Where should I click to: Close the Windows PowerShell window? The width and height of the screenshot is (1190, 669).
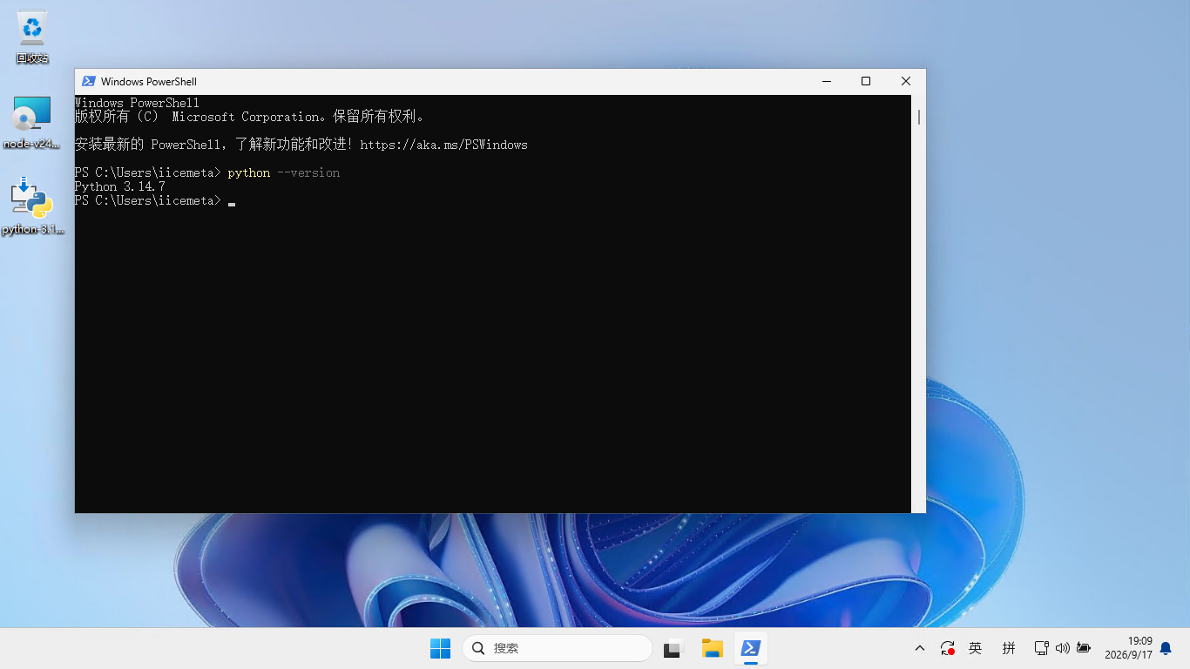906,81
